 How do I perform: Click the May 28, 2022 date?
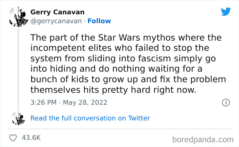point(86,102)
